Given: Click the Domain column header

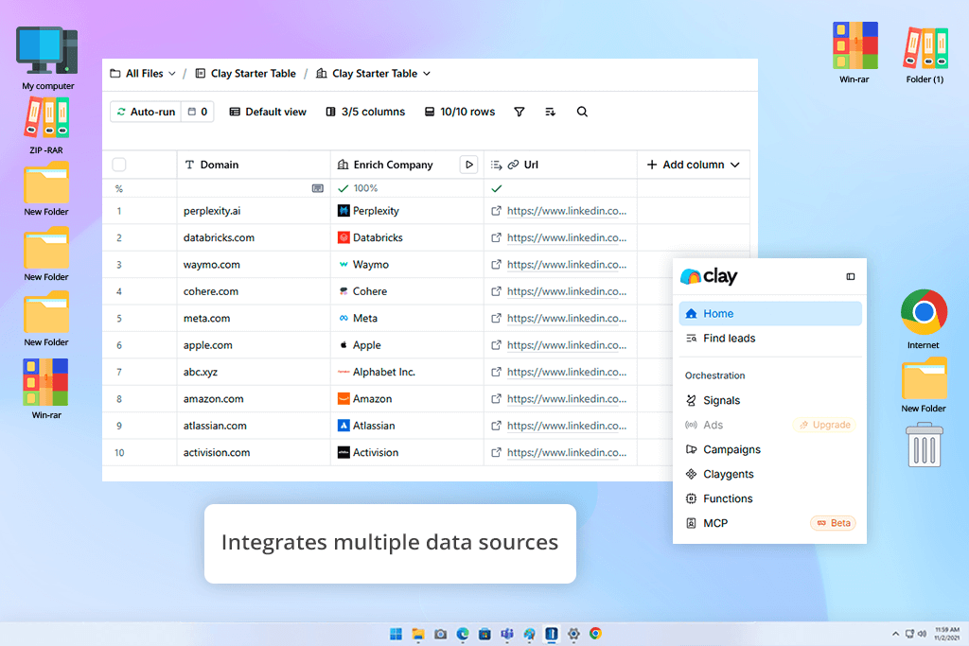Looking at the screenshot, I should coord(254,165).
